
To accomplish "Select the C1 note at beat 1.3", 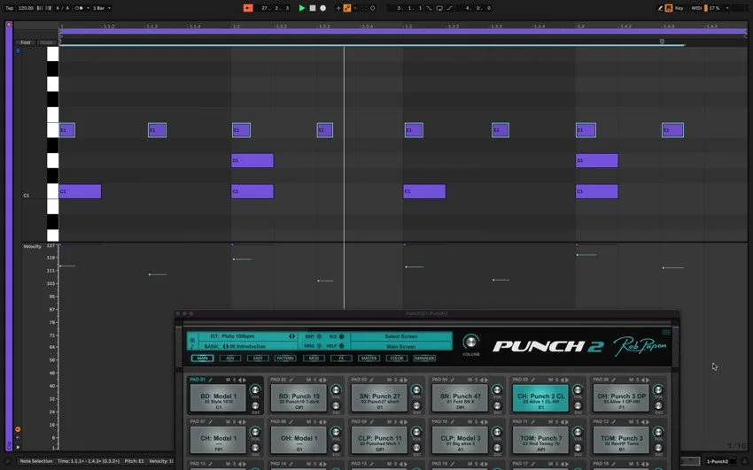I will point(424,191).
